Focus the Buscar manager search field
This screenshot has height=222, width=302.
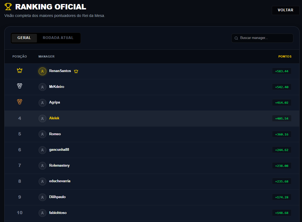point(262,38)
